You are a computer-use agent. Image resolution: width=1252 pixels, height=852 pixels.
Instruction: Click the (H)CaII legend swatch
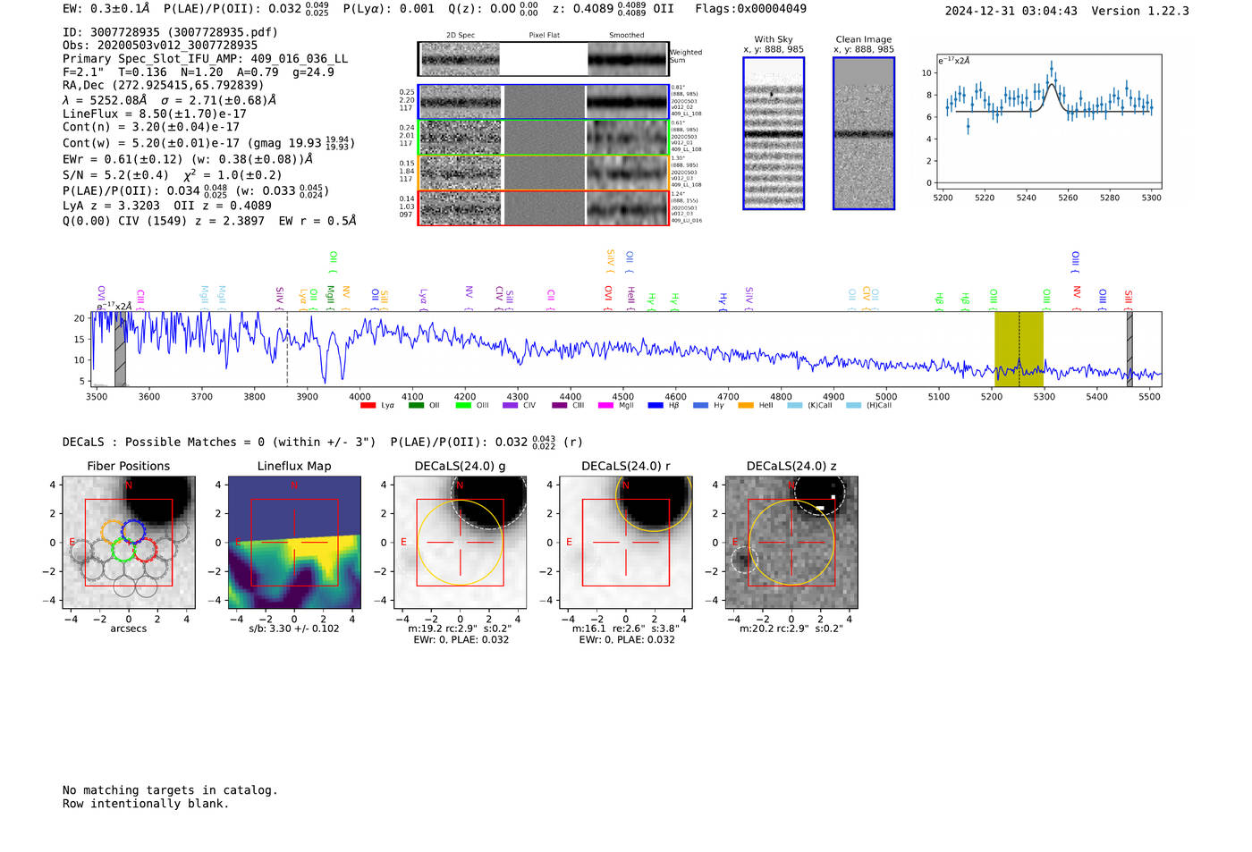(x=853, y=406)
